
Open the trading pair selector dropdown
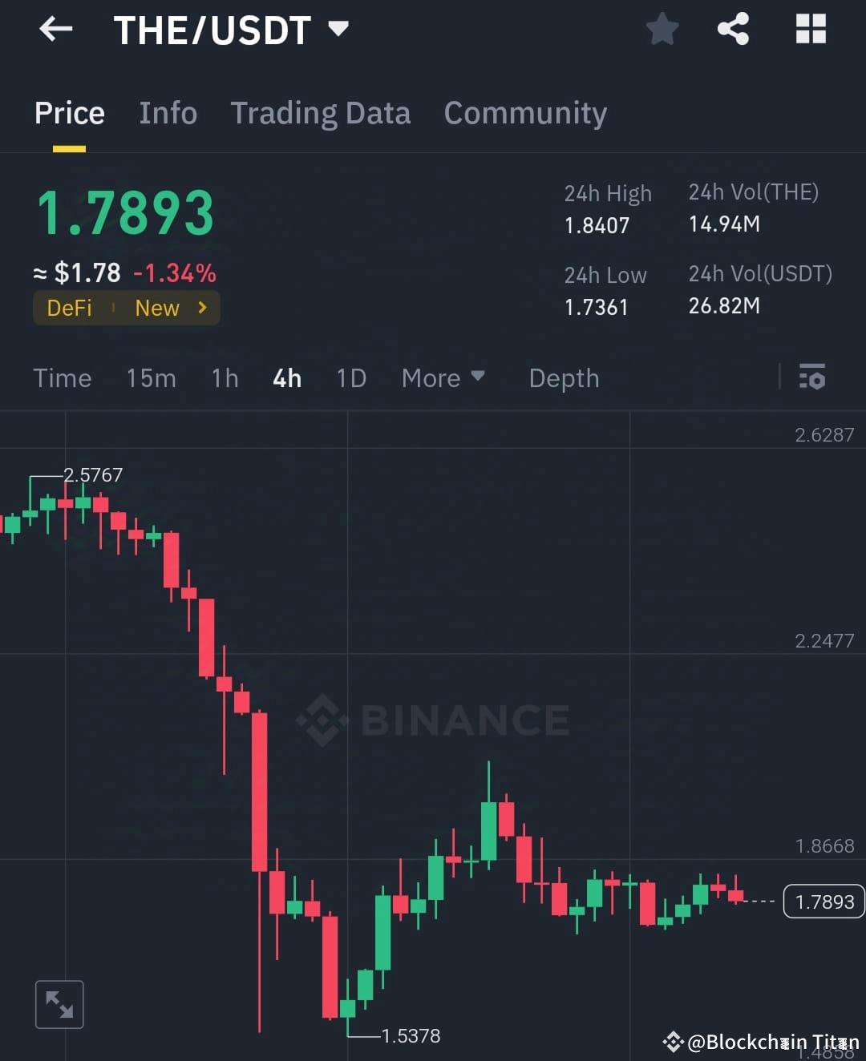338,29
